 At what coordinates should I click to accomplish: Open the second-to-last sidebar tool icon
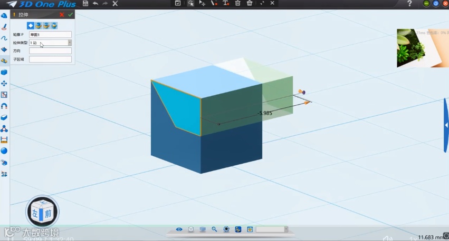tap(4, 163)
